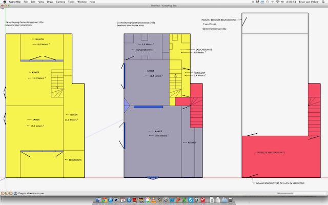Select header mentioning Renee Maas
The image size is (328, 205).
[x=136, y=24]
